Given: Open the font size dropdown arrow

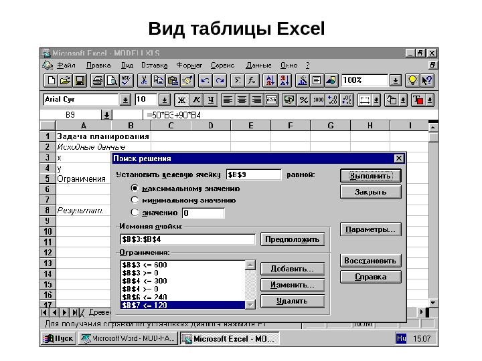Looking at the screenshot, I should point(165,100).
